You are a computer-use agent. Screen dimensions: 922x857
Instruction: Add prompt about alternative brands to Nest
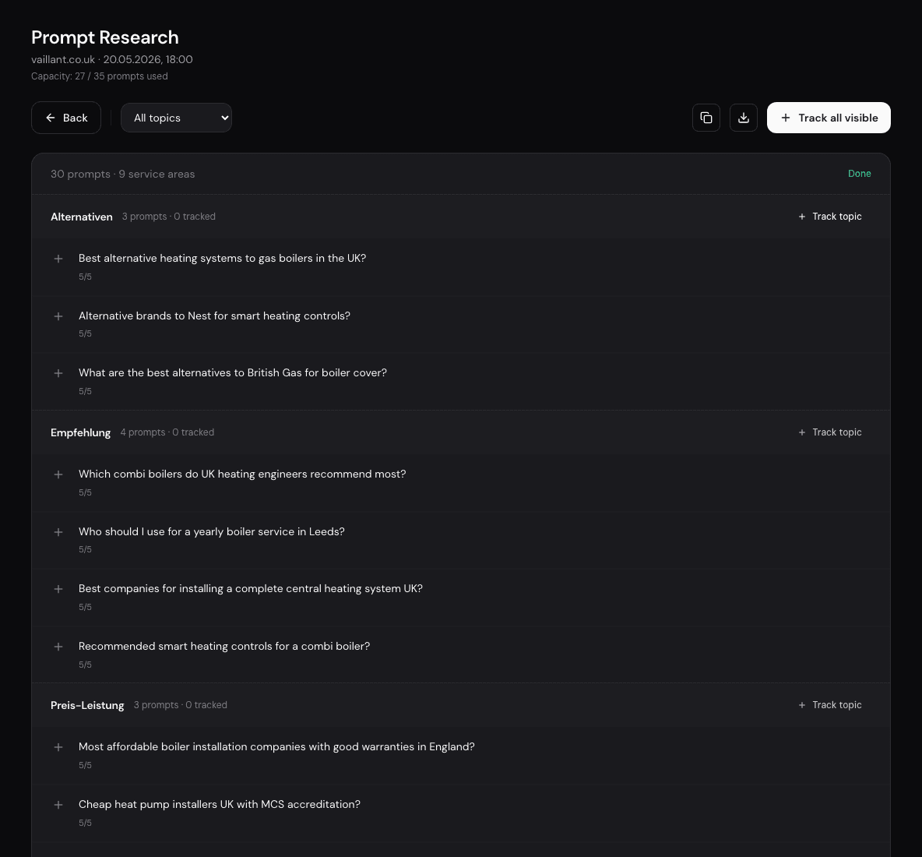pyautogui.click(x=58, y=316)
